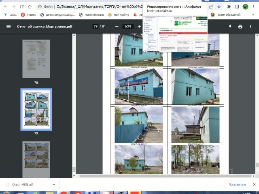
Task: Zoom out of the PDF
Action: (117, 26)
